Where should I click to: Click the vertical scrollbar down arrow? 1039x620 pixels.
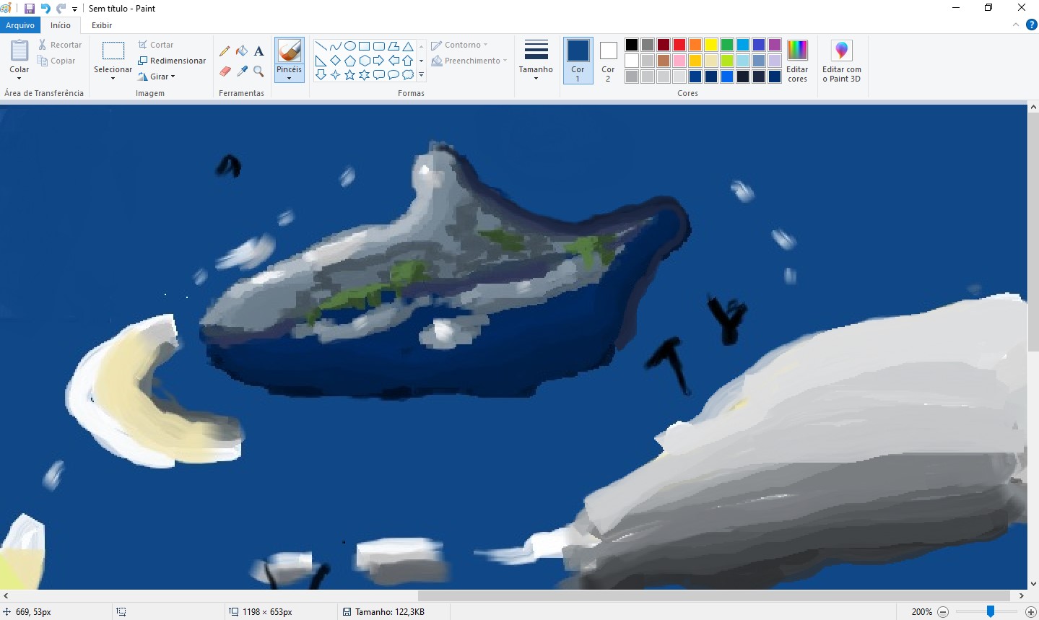(1033, 583)
